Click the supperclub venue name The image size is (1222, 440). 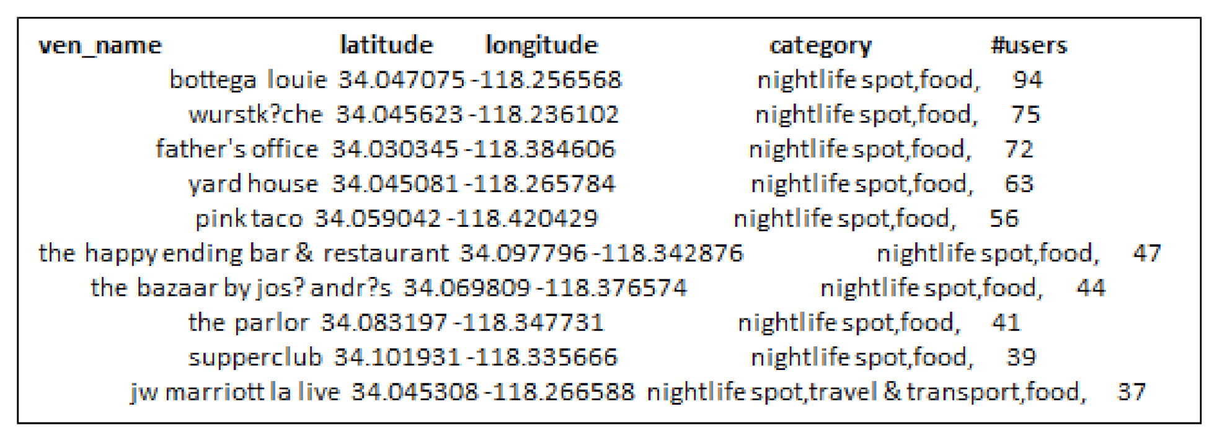pyautogui.click(x=255, y=358)
